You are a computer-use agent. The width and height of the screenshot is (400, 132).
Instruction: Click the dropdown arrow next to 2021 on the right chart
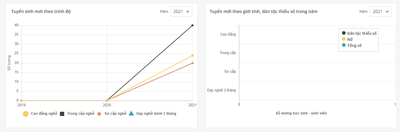click(x=387, y=11)
